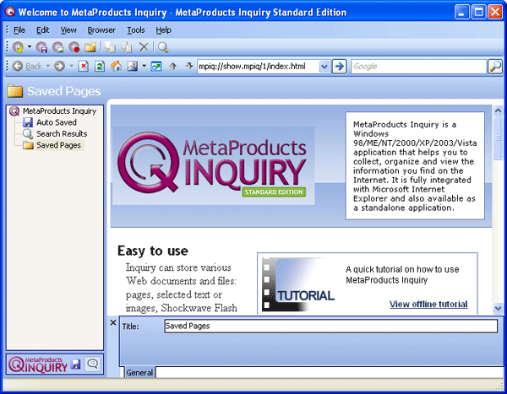
Task: Click the Inquiry icon with red circle
Action: pyautogui.click(x=74, y=47)
